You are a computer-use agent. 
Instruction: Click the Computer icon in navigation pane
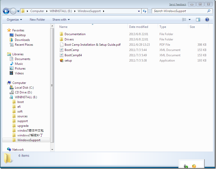(x=9, y=83)
